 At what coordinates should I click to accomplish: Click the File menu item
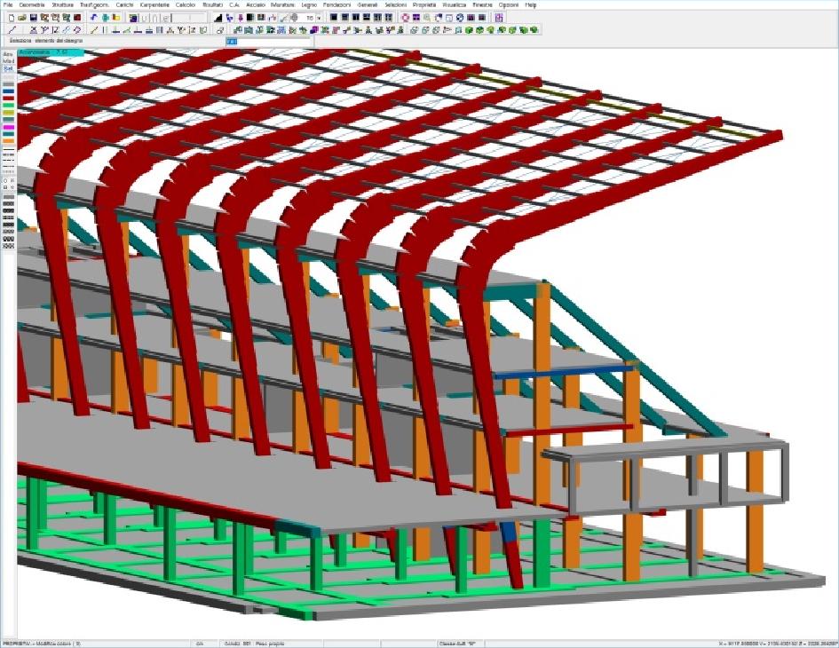(8, 5)
